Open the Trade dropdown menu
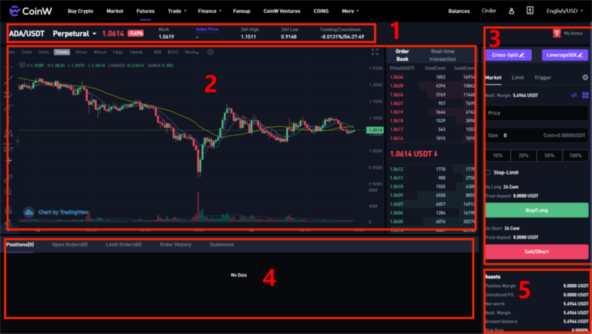592x334 pixels. coord(177,11)
